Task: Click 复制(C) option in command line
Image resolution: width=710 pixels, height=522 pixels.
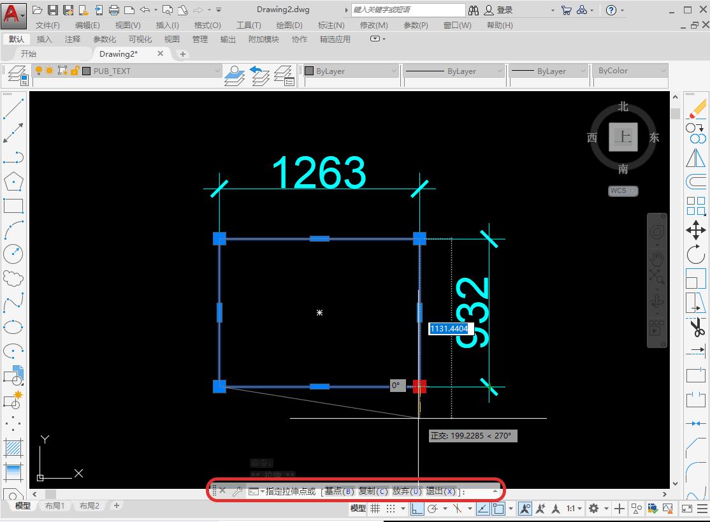Action: point(373,491)
